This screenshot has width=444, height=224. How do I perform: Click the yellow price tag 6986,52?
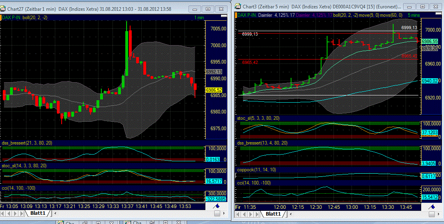click(214, 90)
